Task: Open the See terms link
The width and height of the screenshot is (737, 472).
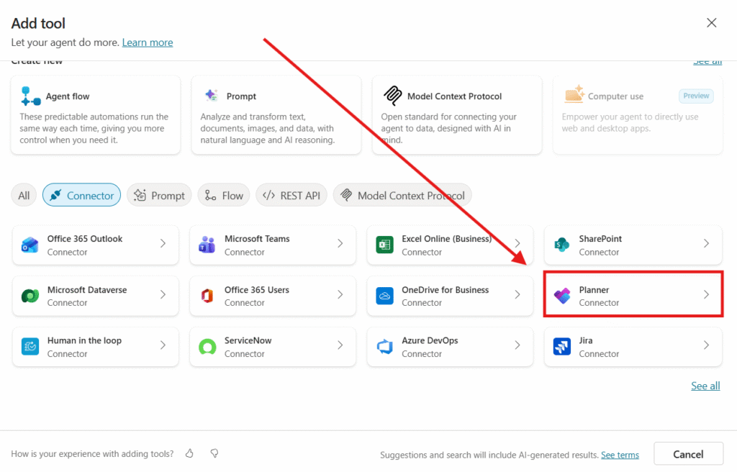Action: click(620, 455)
